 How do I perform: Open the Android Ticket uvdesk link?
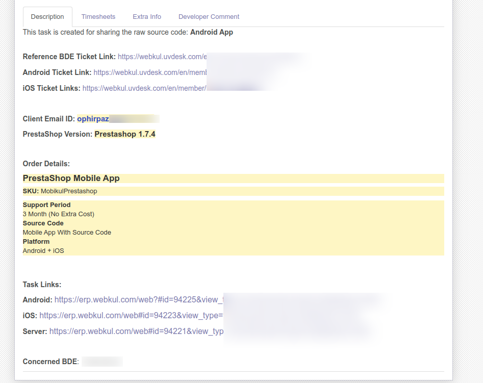[x=150, y=72]
